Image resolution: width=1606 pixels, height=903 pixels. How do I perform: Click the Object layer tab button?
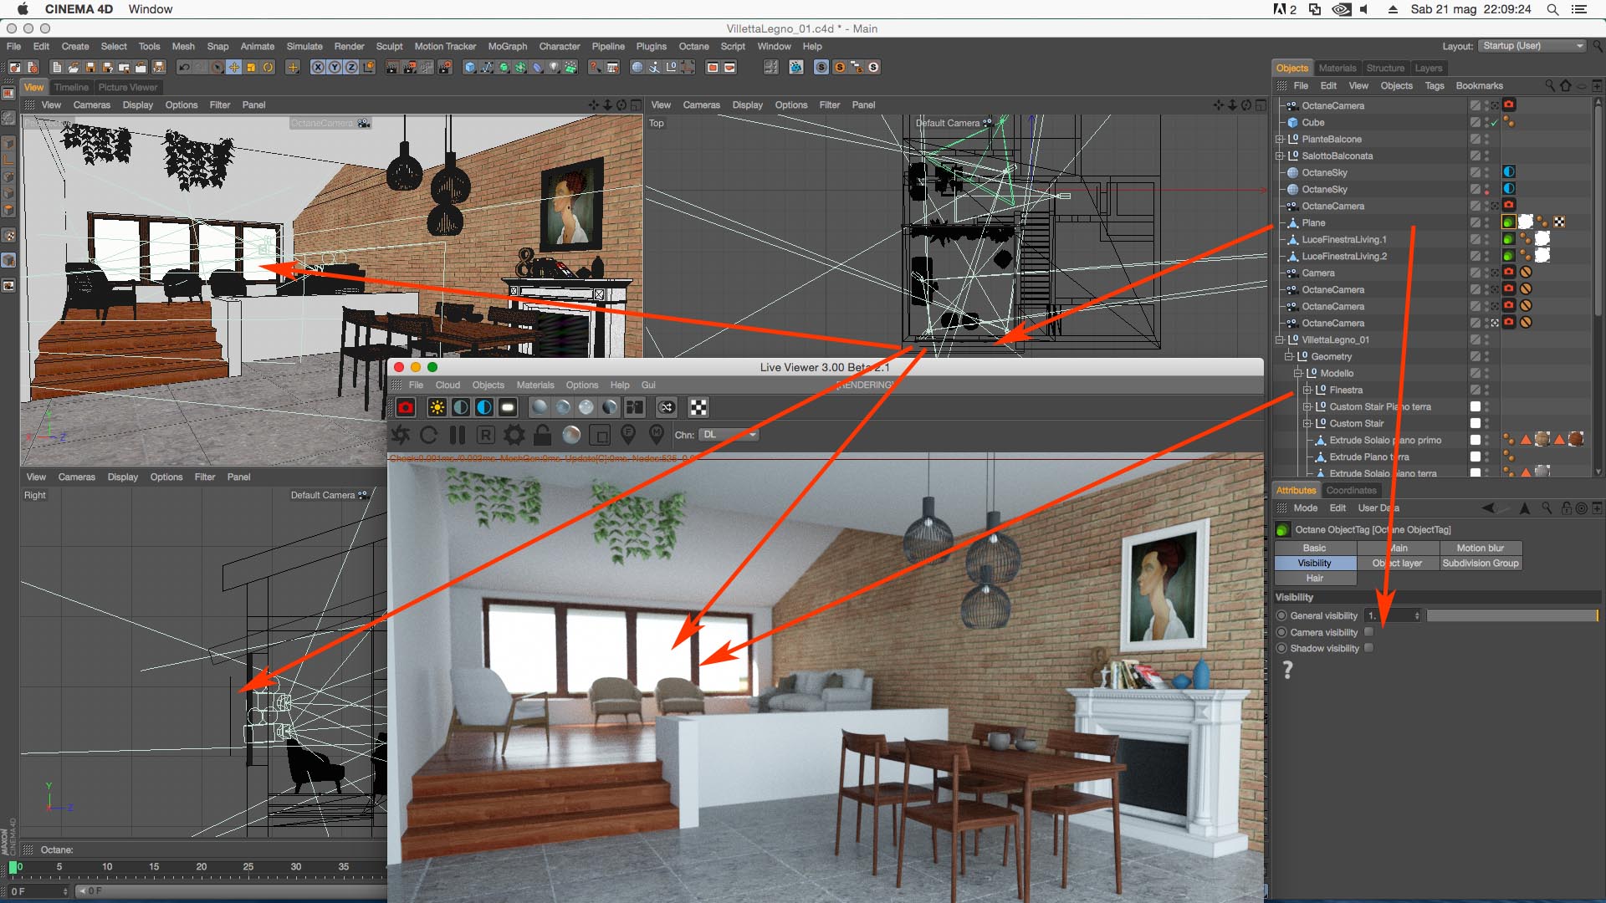pyautogui.click(x=1397, y=563)
